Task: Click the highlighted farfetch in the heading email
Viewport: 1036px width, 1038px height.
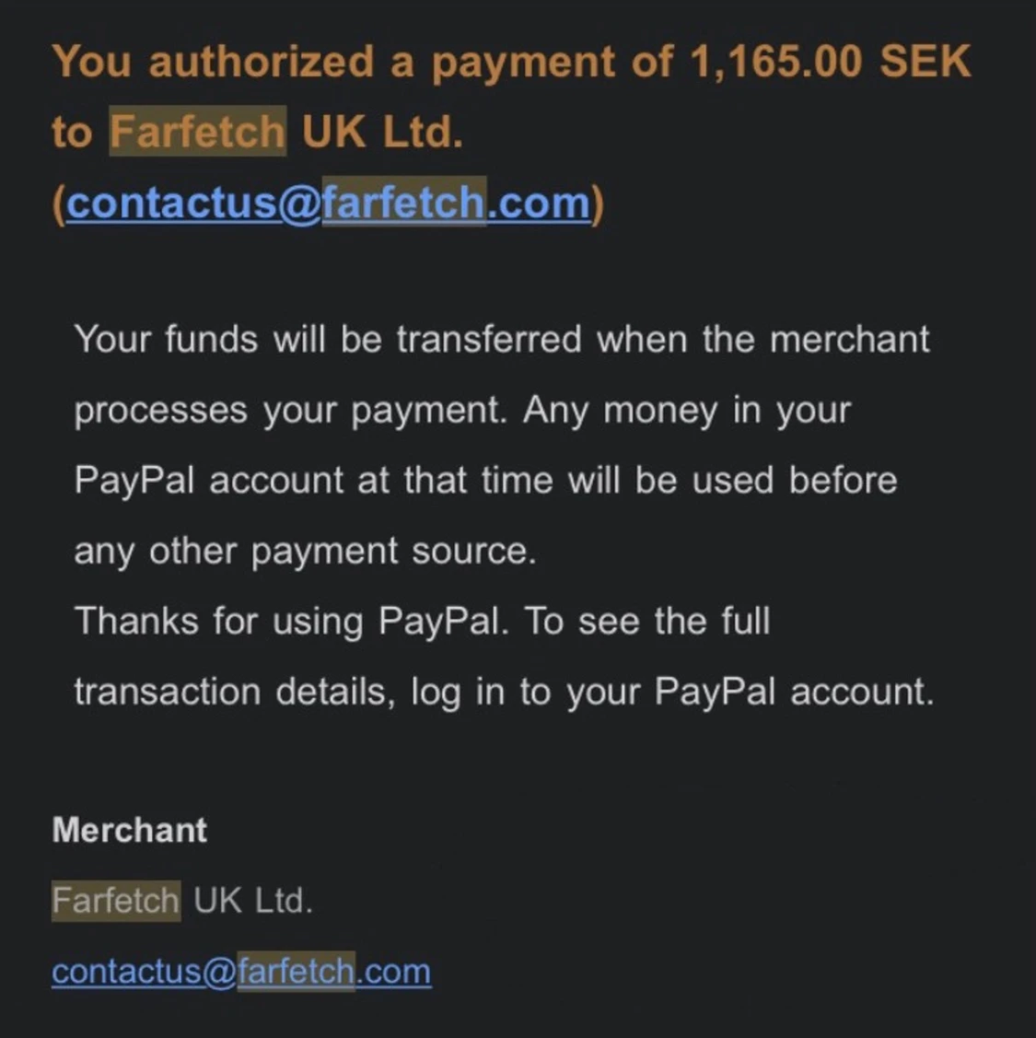Action: [403, 203]
